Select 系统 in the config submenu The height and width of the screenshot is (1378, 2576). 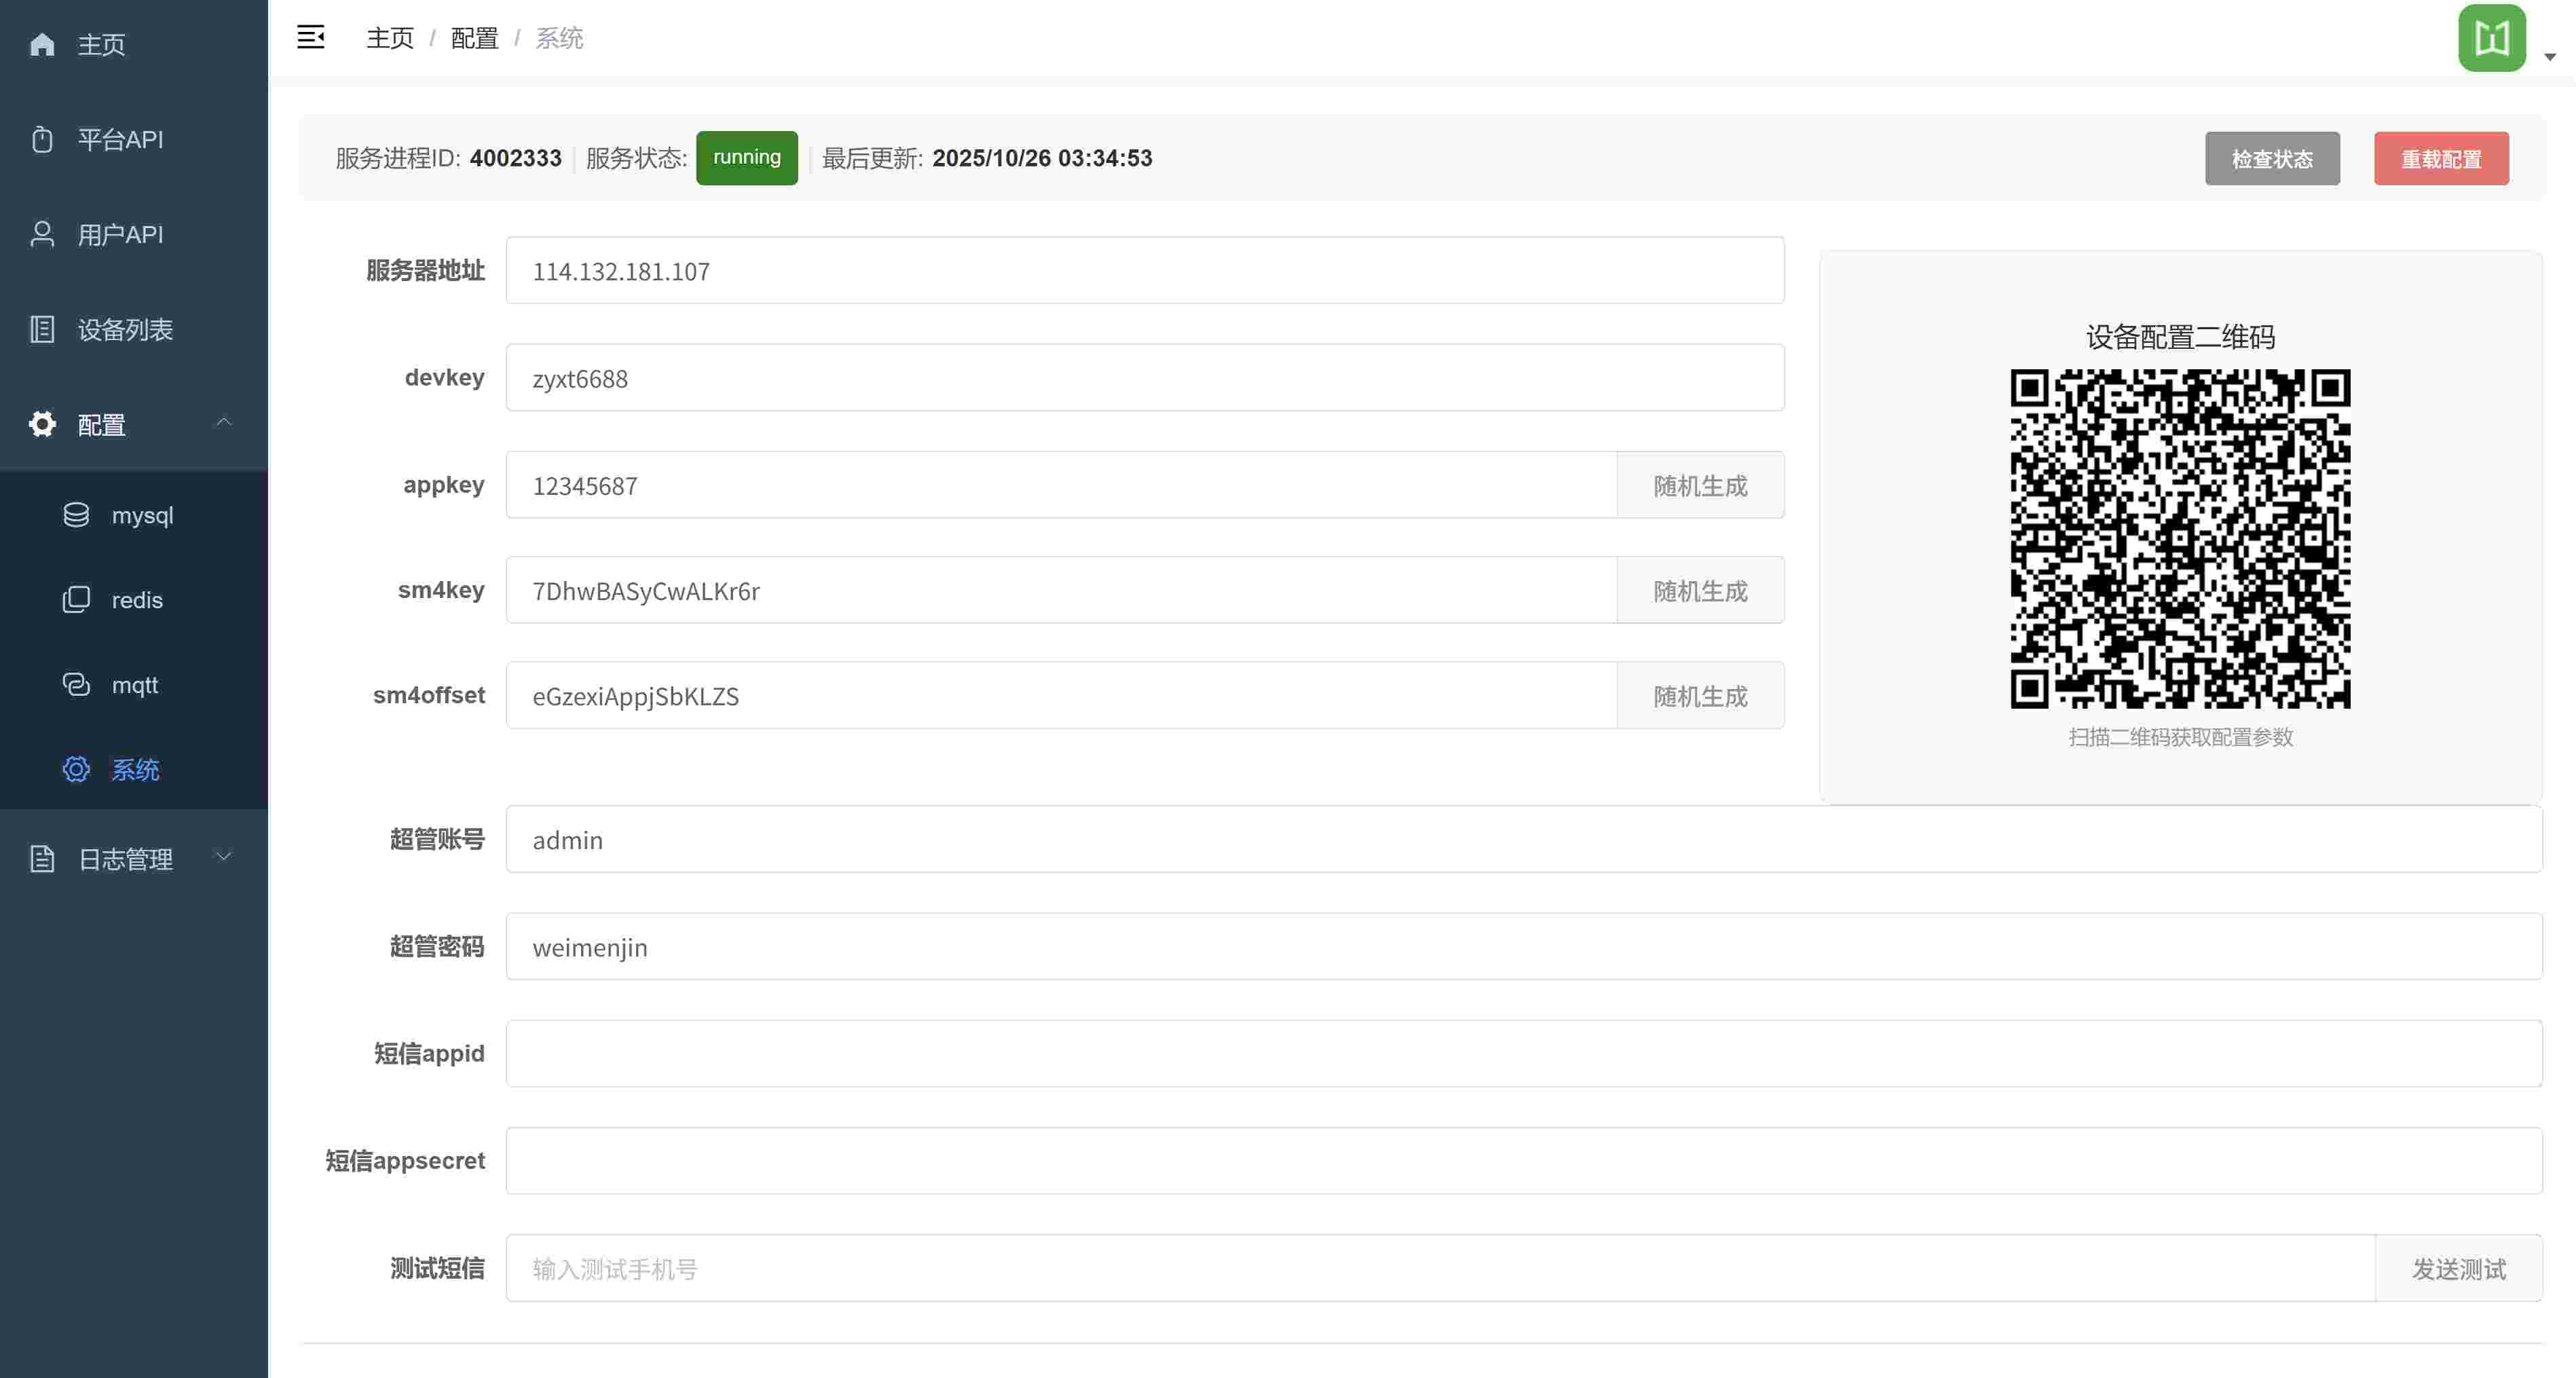point(134,770)
